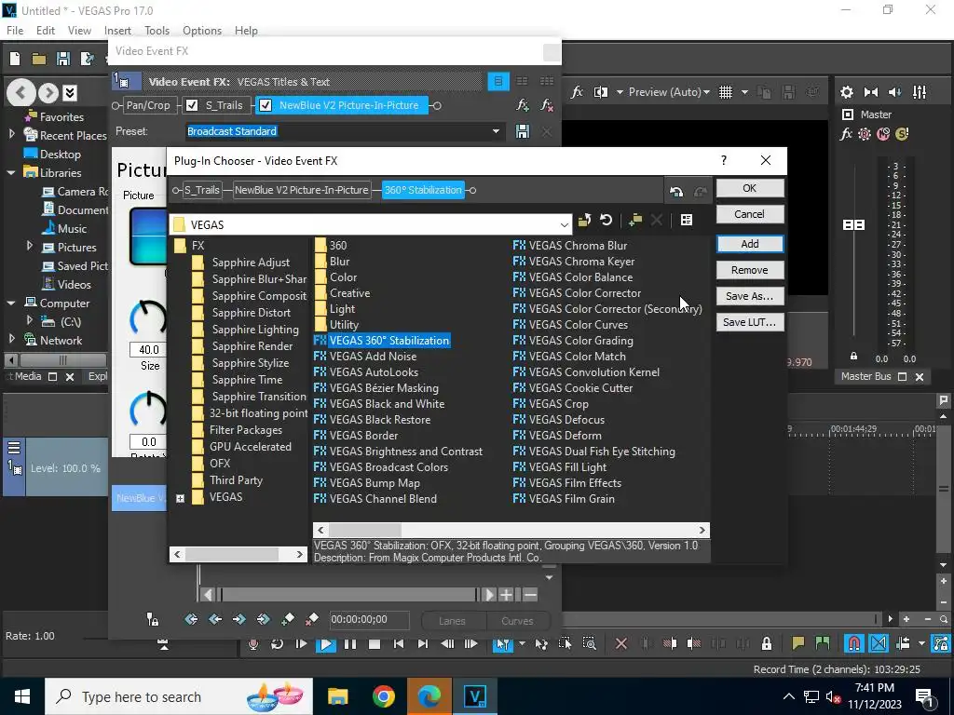The height and width of the screenshot is (715, 954).
Task: Collapse the Libraries tree node
Action: (11, 172)
